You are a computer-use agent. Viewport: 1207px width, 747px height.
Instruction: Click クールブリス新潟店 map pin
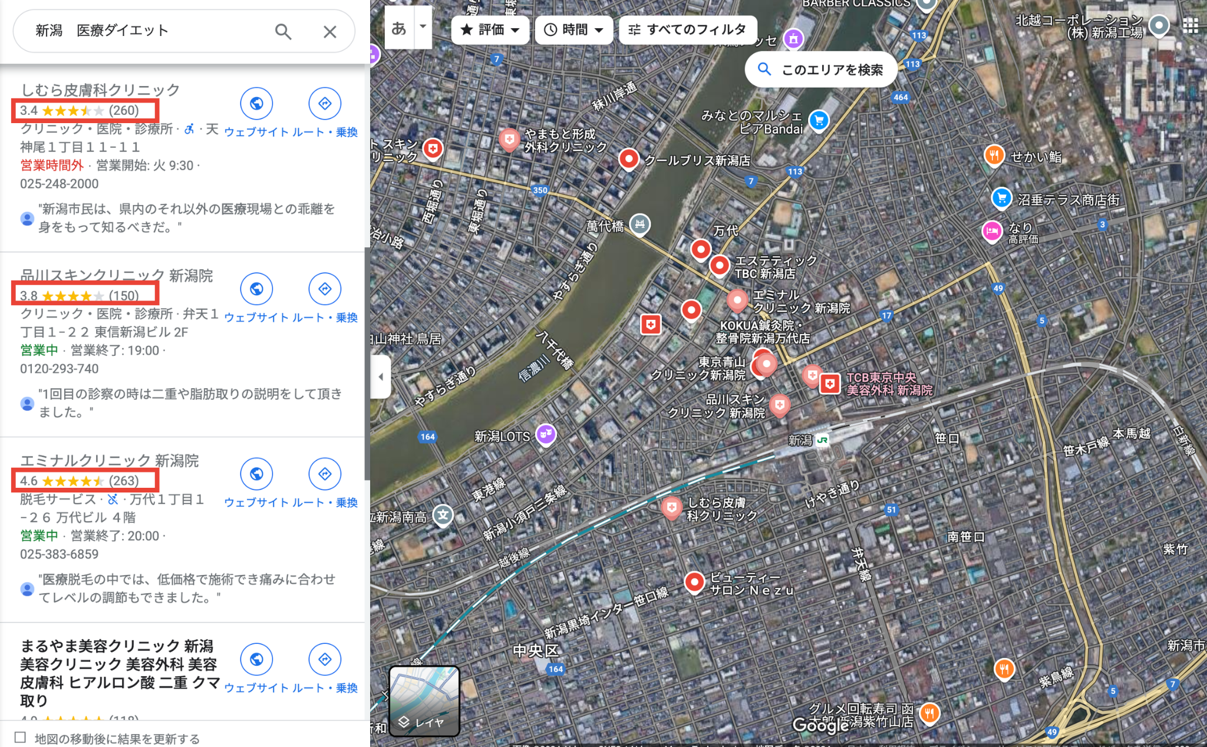pos(629,159)
